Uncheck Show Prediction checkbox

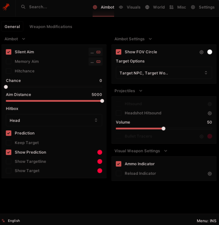(9, 152)
